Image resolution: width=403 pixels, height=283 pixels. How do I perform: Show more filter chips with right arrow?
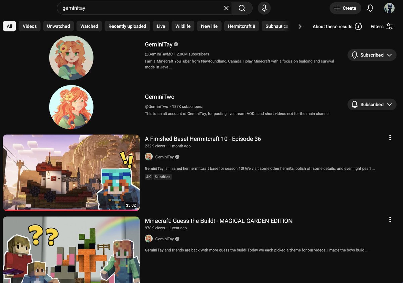click(300, 26)
